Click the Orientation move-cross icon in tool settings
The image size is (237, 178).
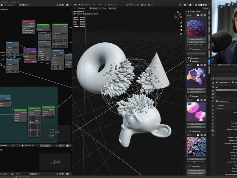(x=75, y=8)
